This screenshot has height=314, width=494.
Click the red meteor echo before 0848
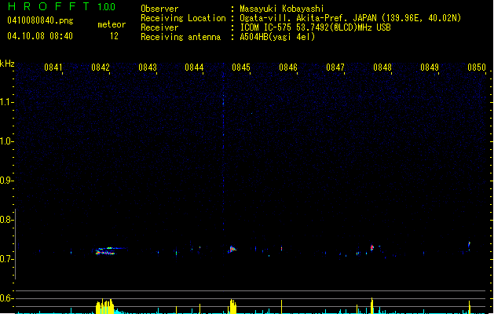(372, 247)
